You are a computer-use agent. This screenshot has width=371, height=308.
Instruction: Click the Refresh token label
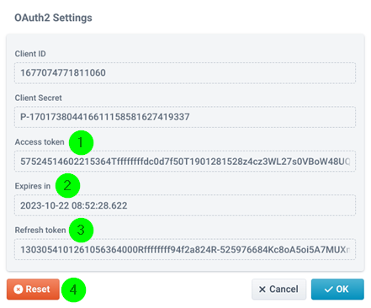[x=40, y=230]
